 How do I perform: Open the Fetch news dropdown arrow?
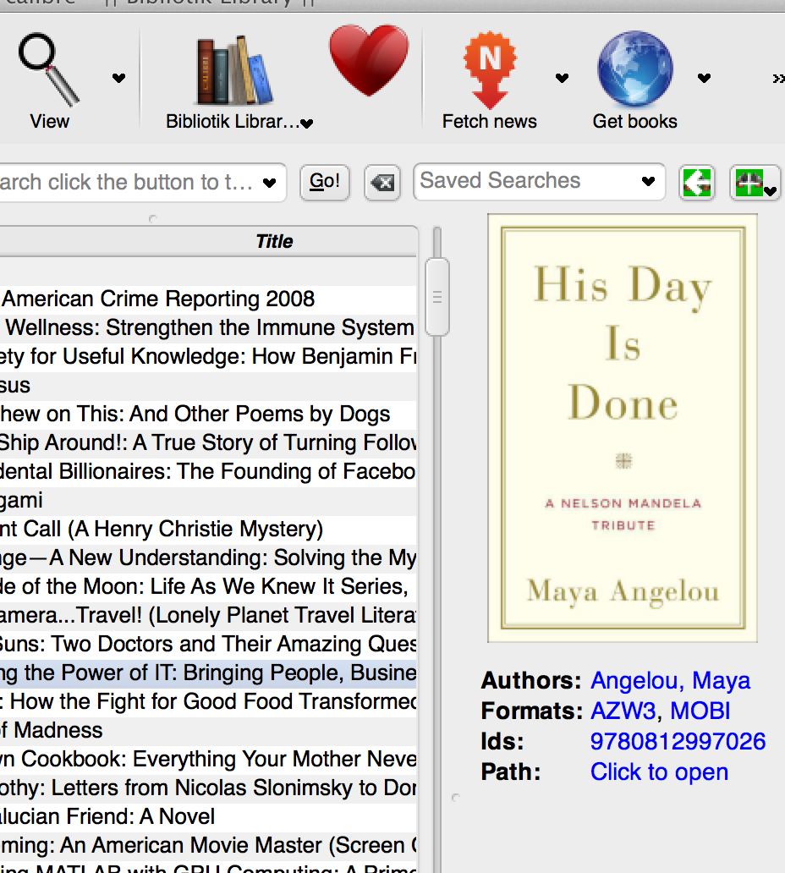click(x=563, y=78)
